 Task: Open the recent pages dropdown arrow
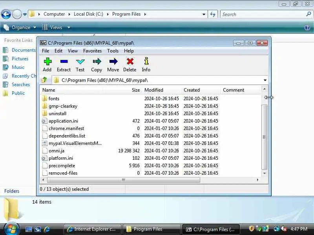(x=25, y=14)
